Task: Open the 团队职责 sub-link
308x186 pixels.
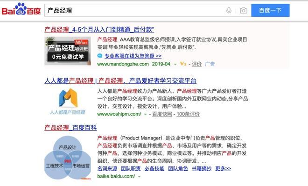Action: click(x=131, y=169)
